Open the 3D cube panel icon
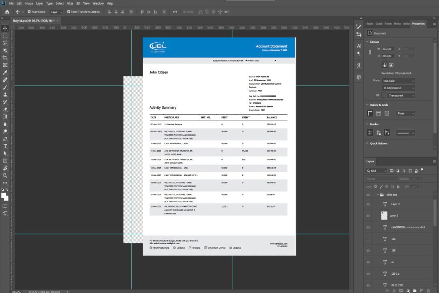Image resolution: width=439 pixels, height=293 pixels. click(359, 77)
